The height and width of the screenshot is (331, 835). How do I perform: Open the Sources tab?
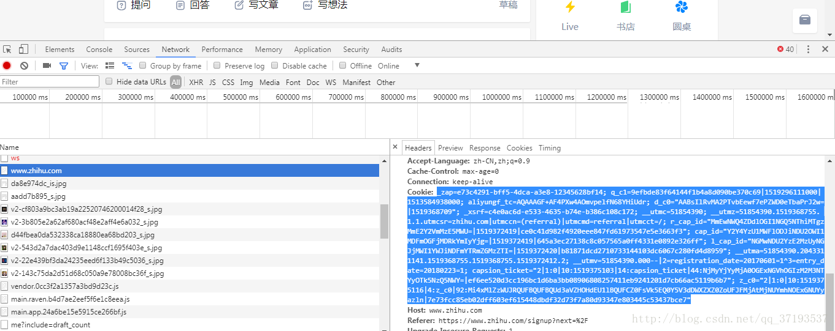click(x=136, y=50)
